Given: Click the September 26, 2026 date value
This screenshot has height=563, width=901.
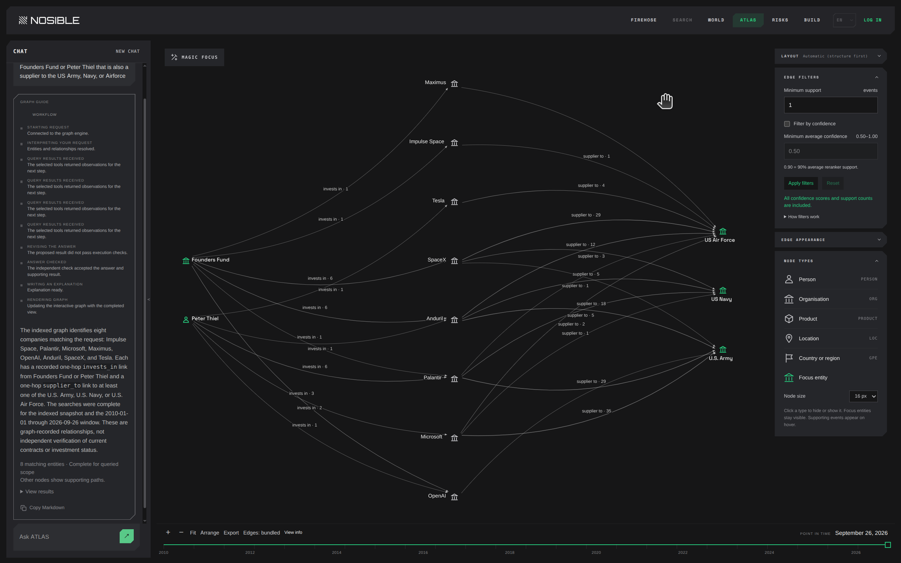Looking at the screenshot, I should [x=861, y=533].
